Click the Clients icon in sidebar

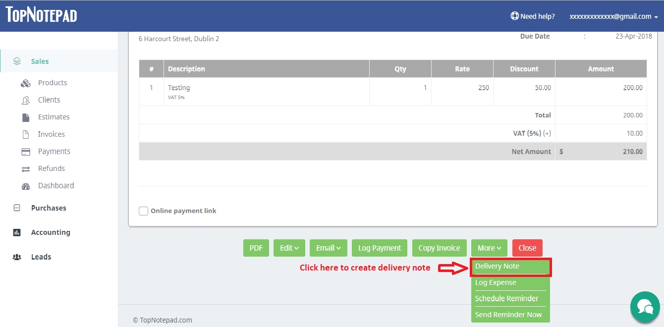tap(26, 100)
